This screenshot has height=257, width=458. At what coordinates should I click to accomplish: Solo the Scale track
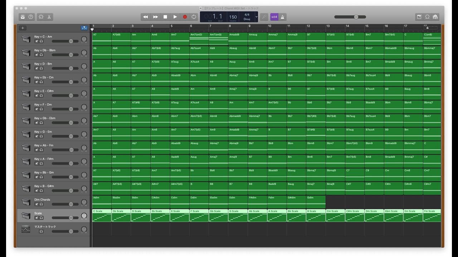(x=41, y=218)
